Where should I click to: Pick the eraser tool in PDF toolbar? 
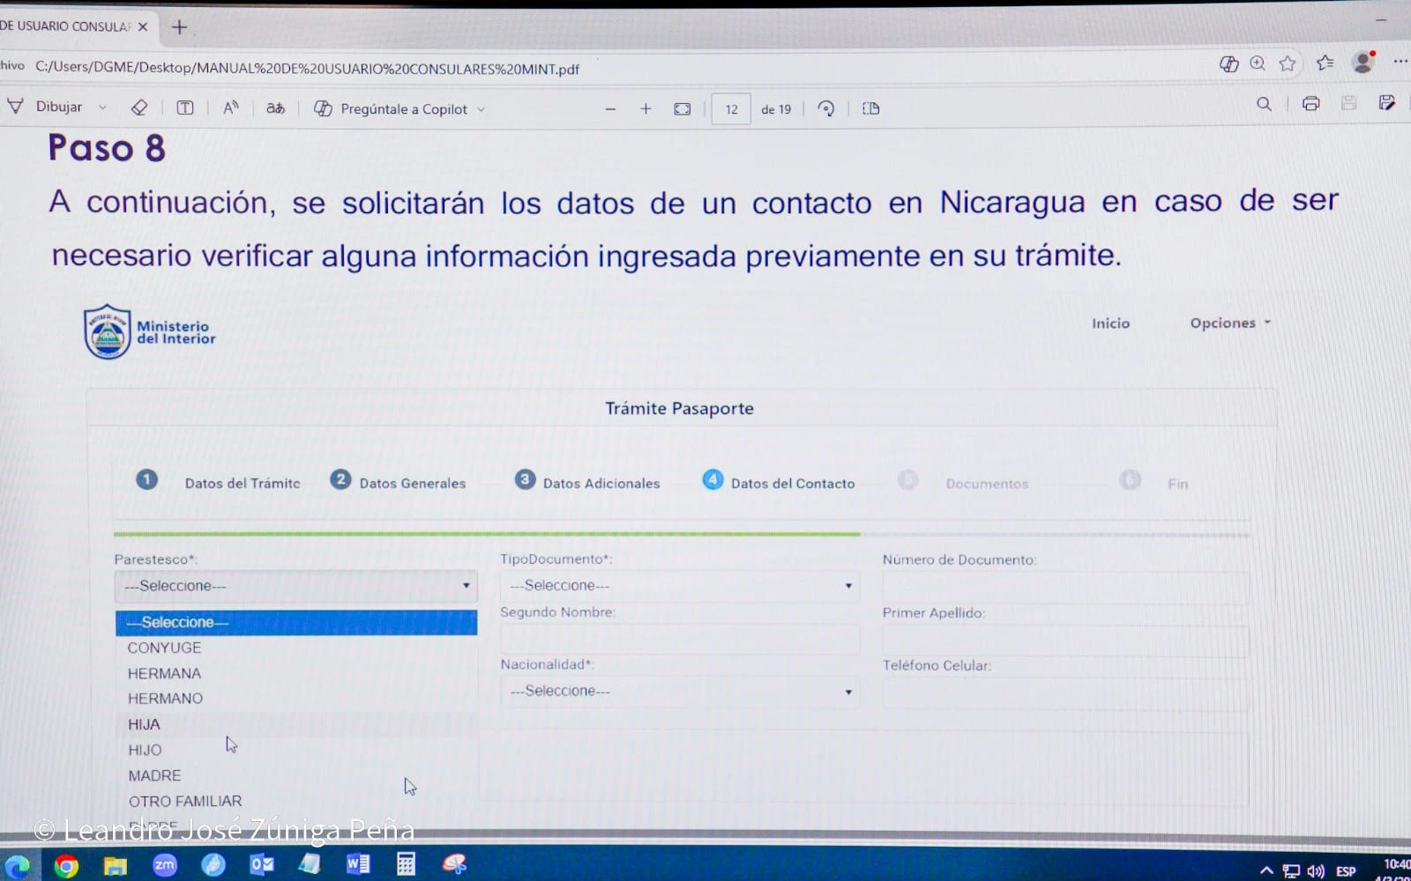pyautogui.click(x=139, y=107)
